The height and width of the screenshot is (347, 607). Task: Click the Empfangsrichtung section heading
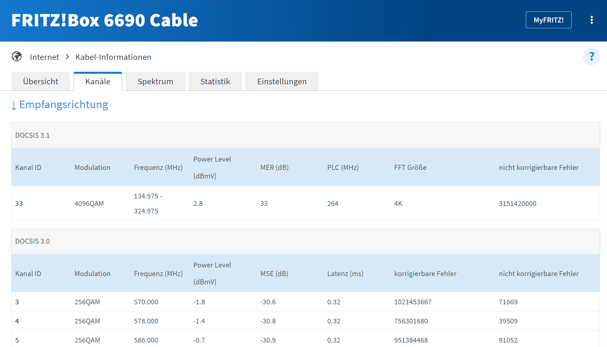point(64,105)
